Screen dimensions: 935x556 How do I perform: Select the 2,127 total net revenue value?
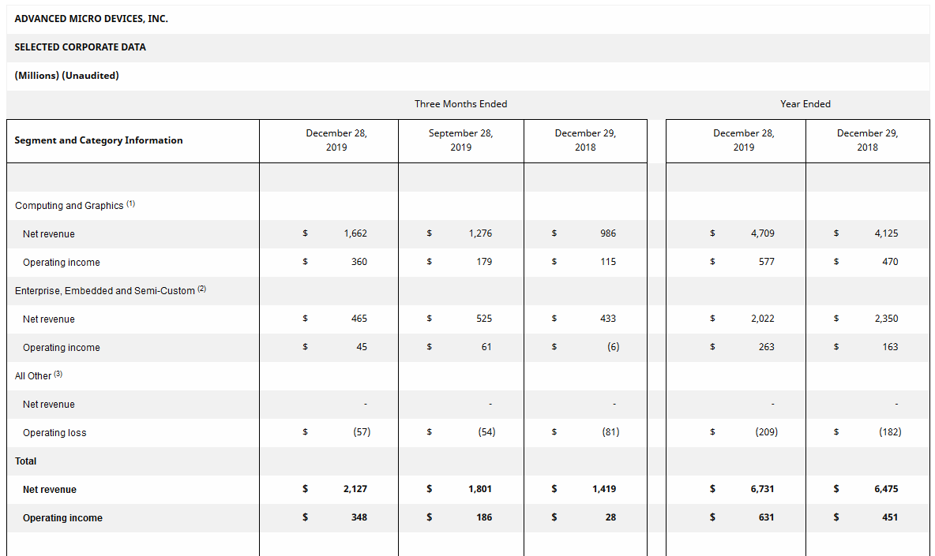tap(355, 489)
